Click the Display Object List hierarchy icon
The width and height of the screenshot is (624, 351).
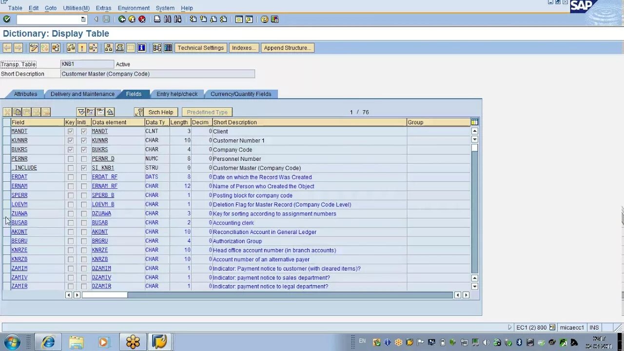[109, 48]
